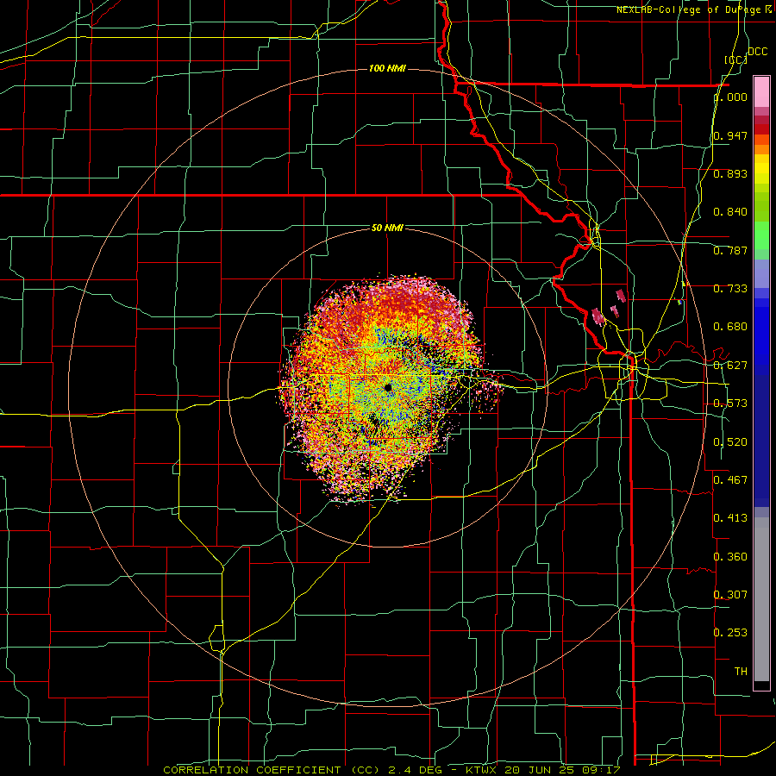Viewport: 776px width, 776px height.
Task: Click the NEXLAB-College of DuPage credit text
Action: pyautogui.click(x=693, y=9)
